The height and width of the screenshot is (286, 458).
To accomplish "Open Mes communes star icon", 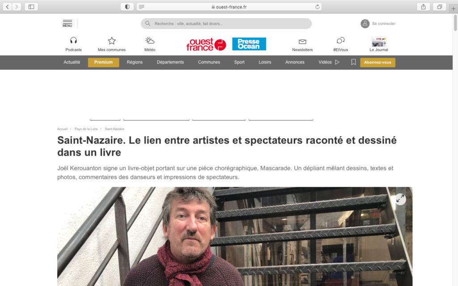I will (x=111, y=41).
